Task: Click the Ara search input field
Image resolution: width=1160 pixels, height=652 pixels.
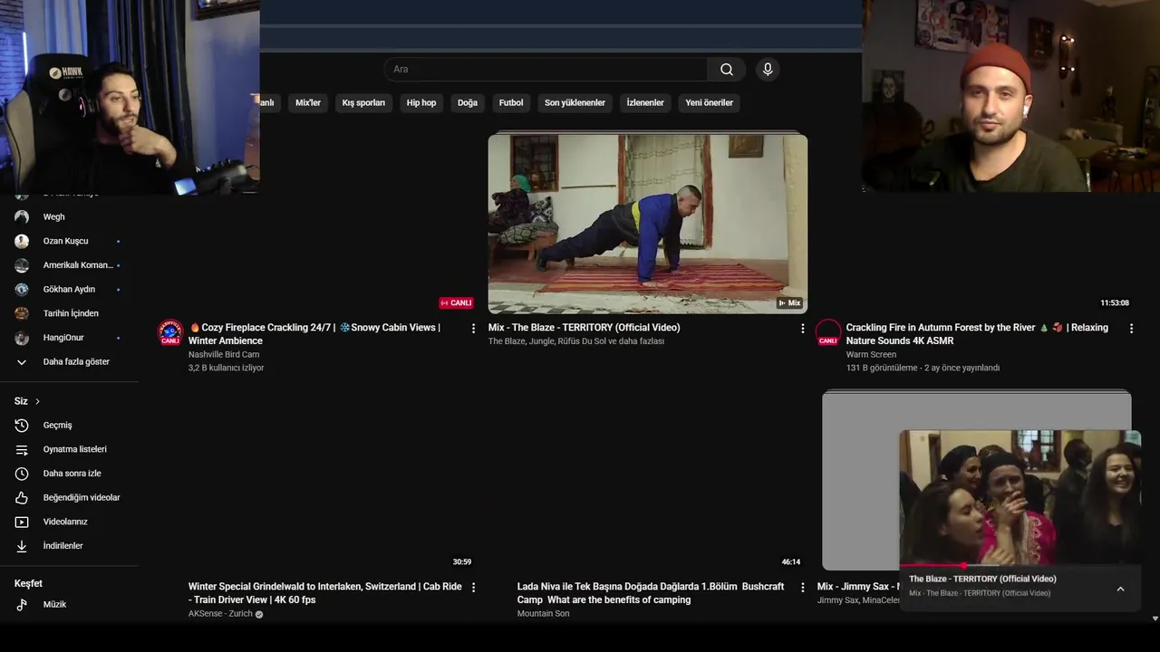Action: click(546, 70)
